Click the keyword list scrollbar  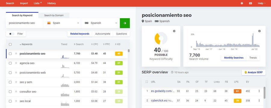point(129,51)
